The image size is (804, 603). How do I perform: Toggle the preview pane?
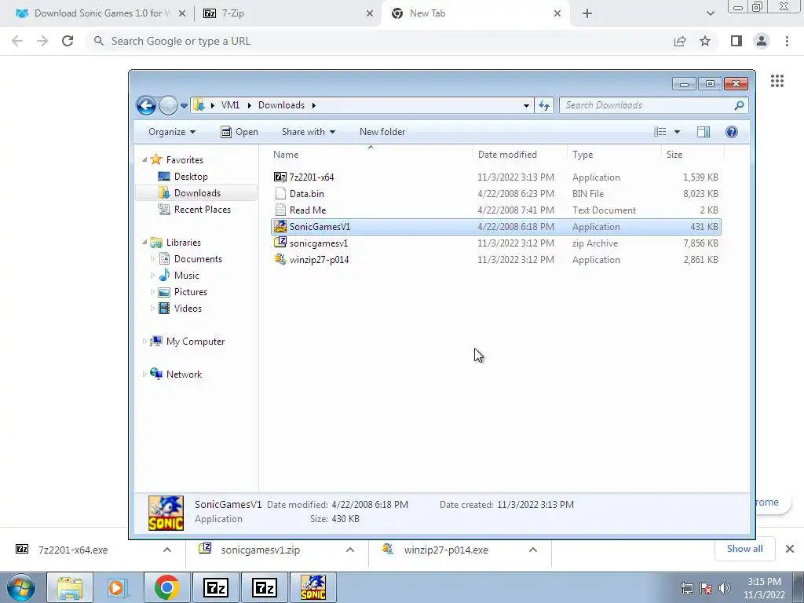[x=703, y=132]
